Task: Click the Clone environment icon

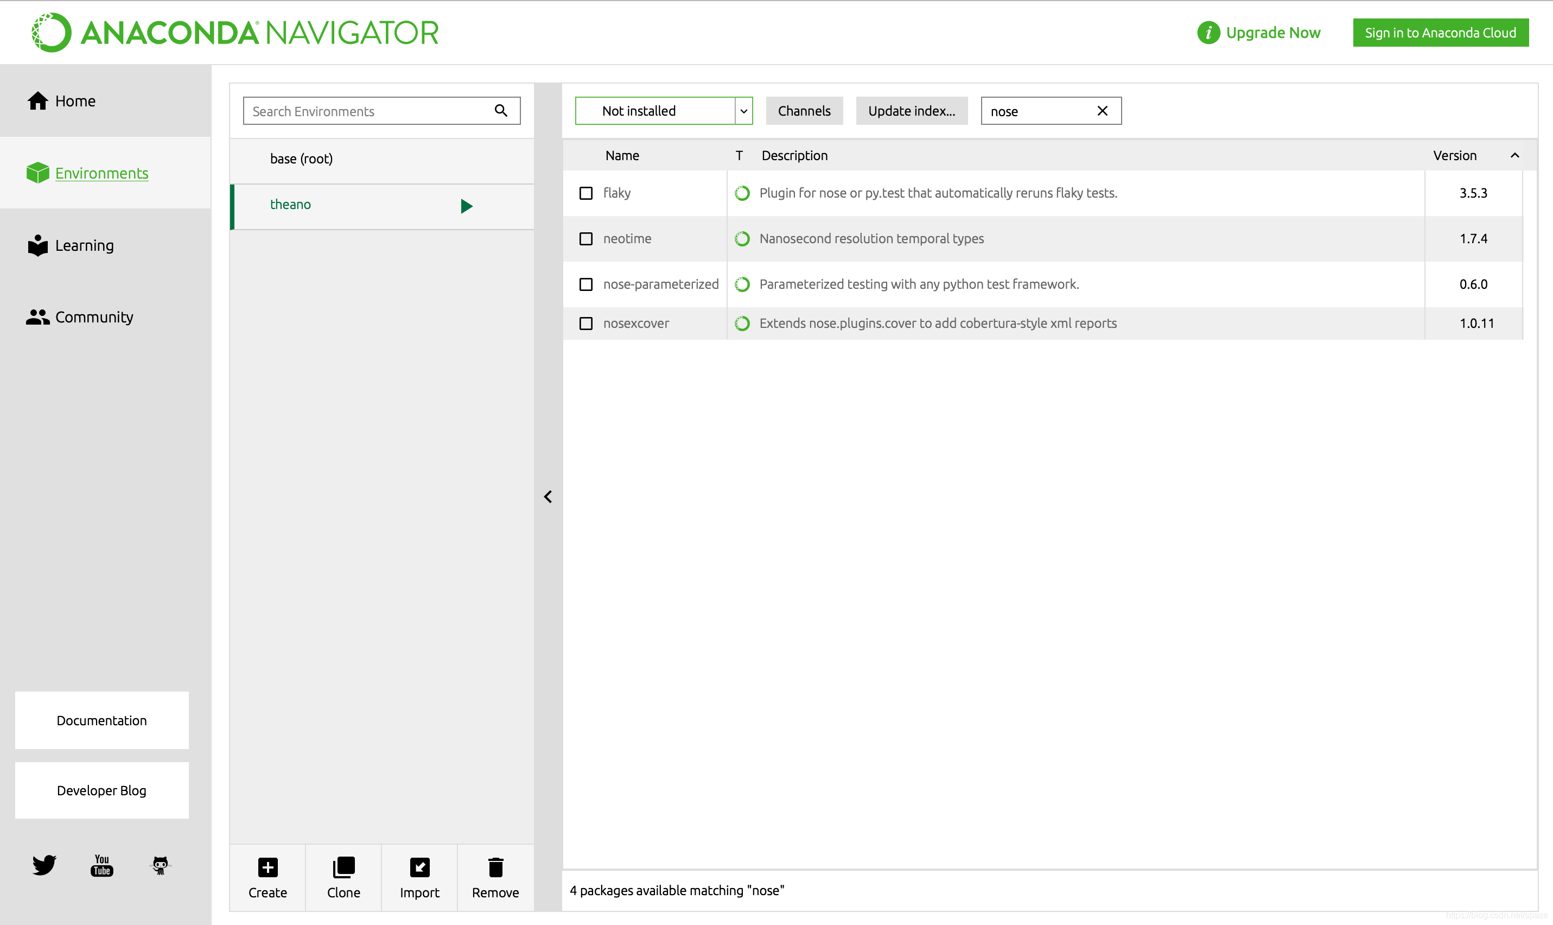Action: (x=344, y=867)
